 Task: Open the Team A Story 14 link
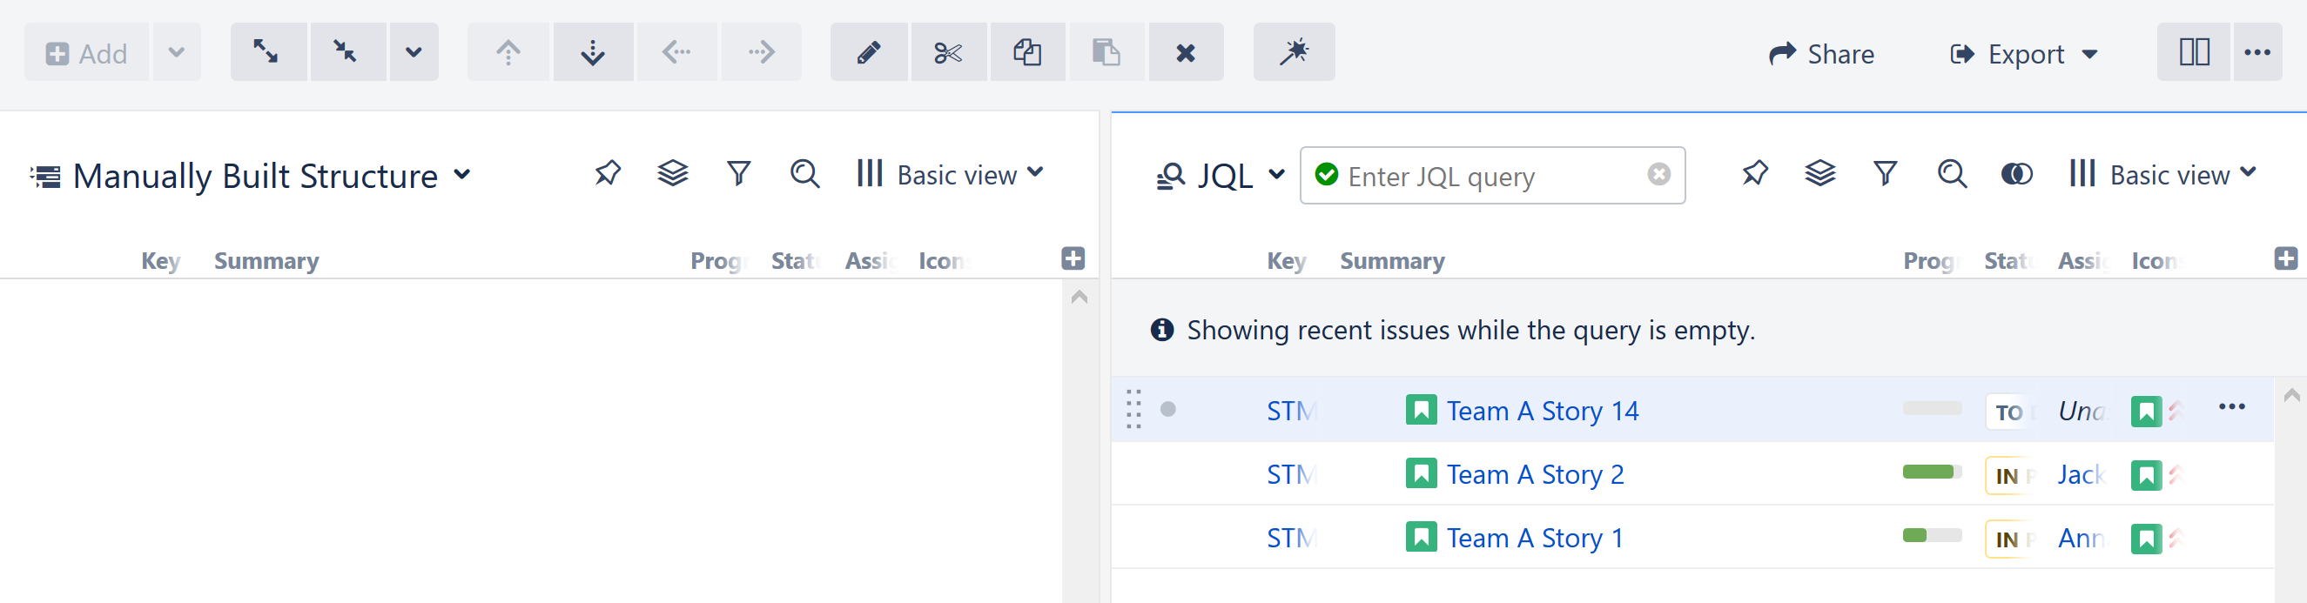[x=1542, y=411]
